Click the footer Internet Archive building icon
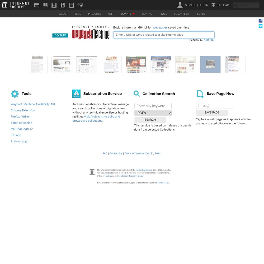Screen dimensions: 264x264 92,172
